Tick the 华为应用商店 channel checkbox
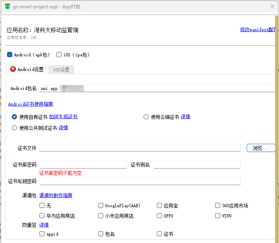 coord(42,216)
